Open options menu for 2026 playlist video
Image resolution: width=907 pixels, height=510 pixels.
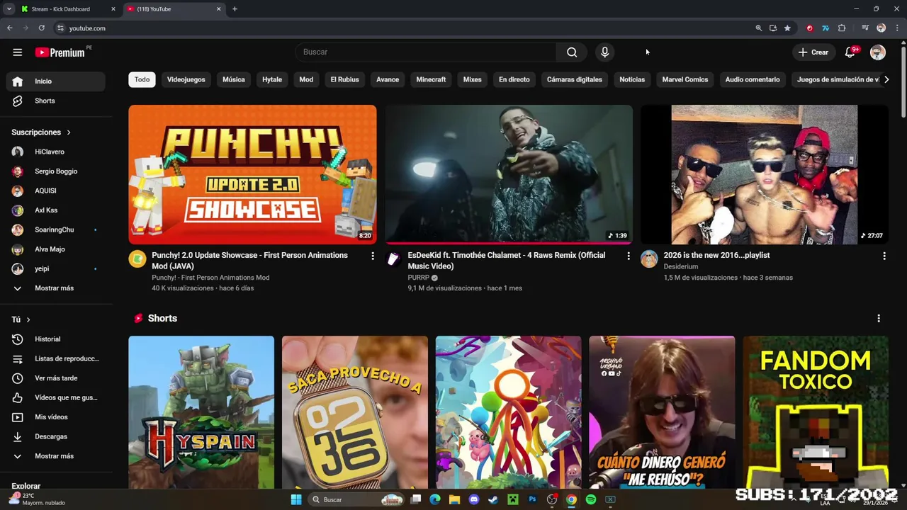click(884, 256)
